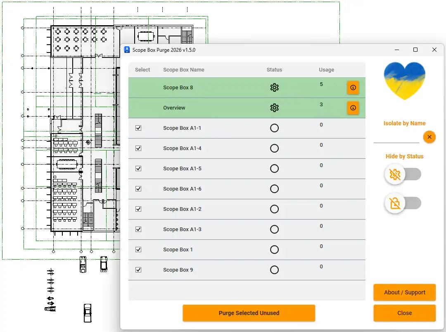Image resolution: width=446 pixels, height=332 pixels.
Task: Uncheck the Scope Box A1-6 checkbox
Action: point(138,189)
